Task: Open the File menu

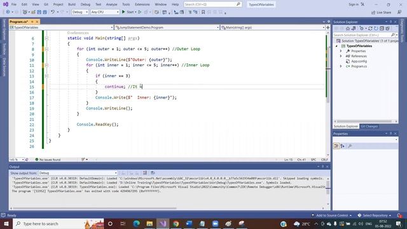Action: (x=14, y=4)
